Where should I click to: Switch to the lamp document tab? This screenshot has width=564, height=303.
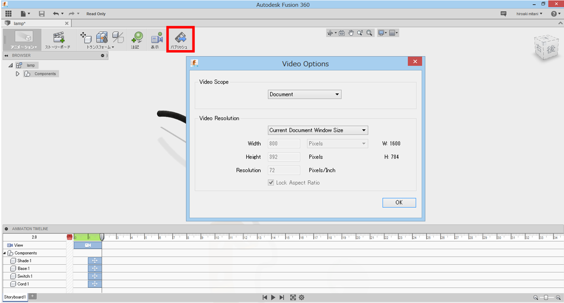19,23
